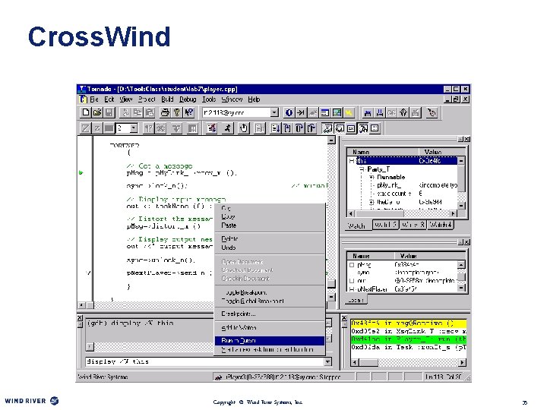Click the 'static count' row in Watch tree
The width and height of the screenshot is (547, 410).
(402, 194)
